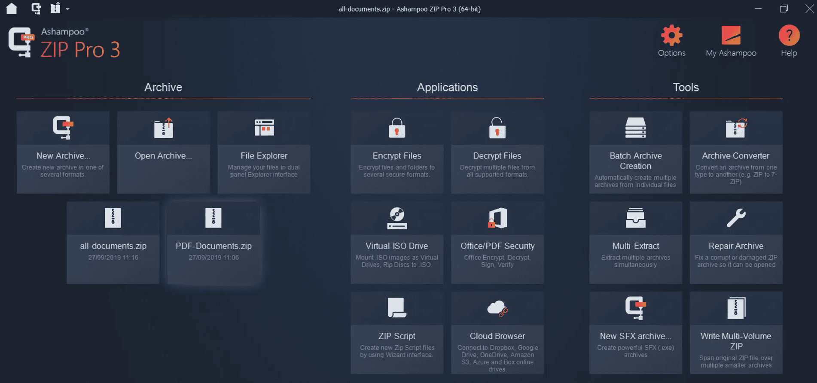Viewport: 817px width, 383px height.
Task: Select the Encrypt Files label
Action: pyautogui.click(x=397, y=156)
